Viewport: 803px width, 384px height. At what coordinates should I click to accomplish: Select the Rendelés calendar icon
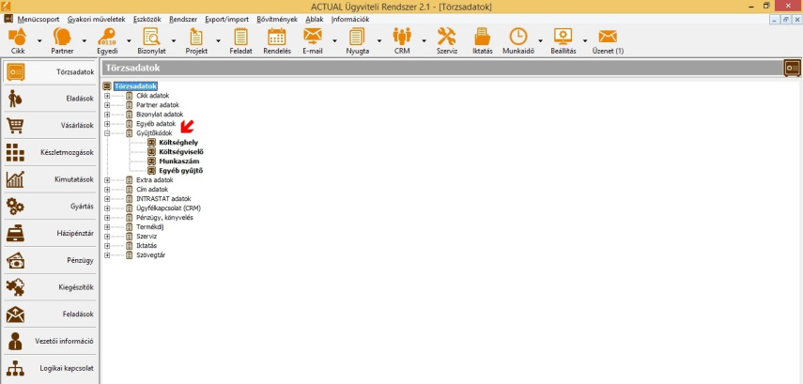(277, 38)
